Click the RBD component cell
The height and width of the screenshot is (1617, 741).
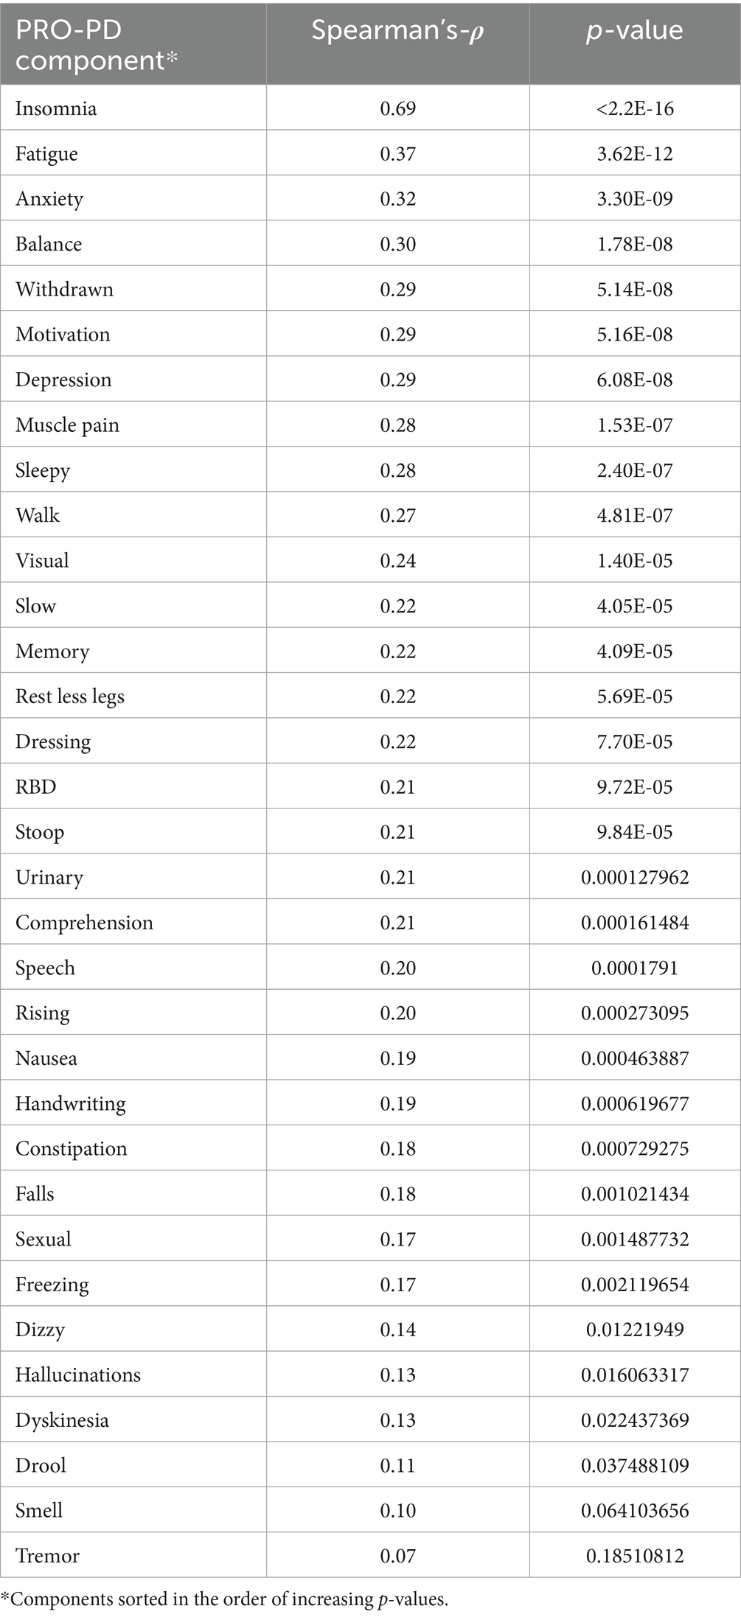pos(36,787)
